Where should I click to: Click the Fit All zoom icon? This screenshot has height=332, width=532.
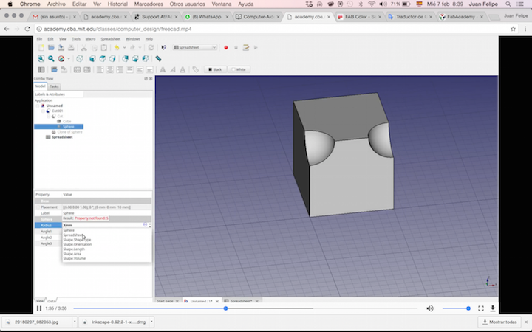41,58
